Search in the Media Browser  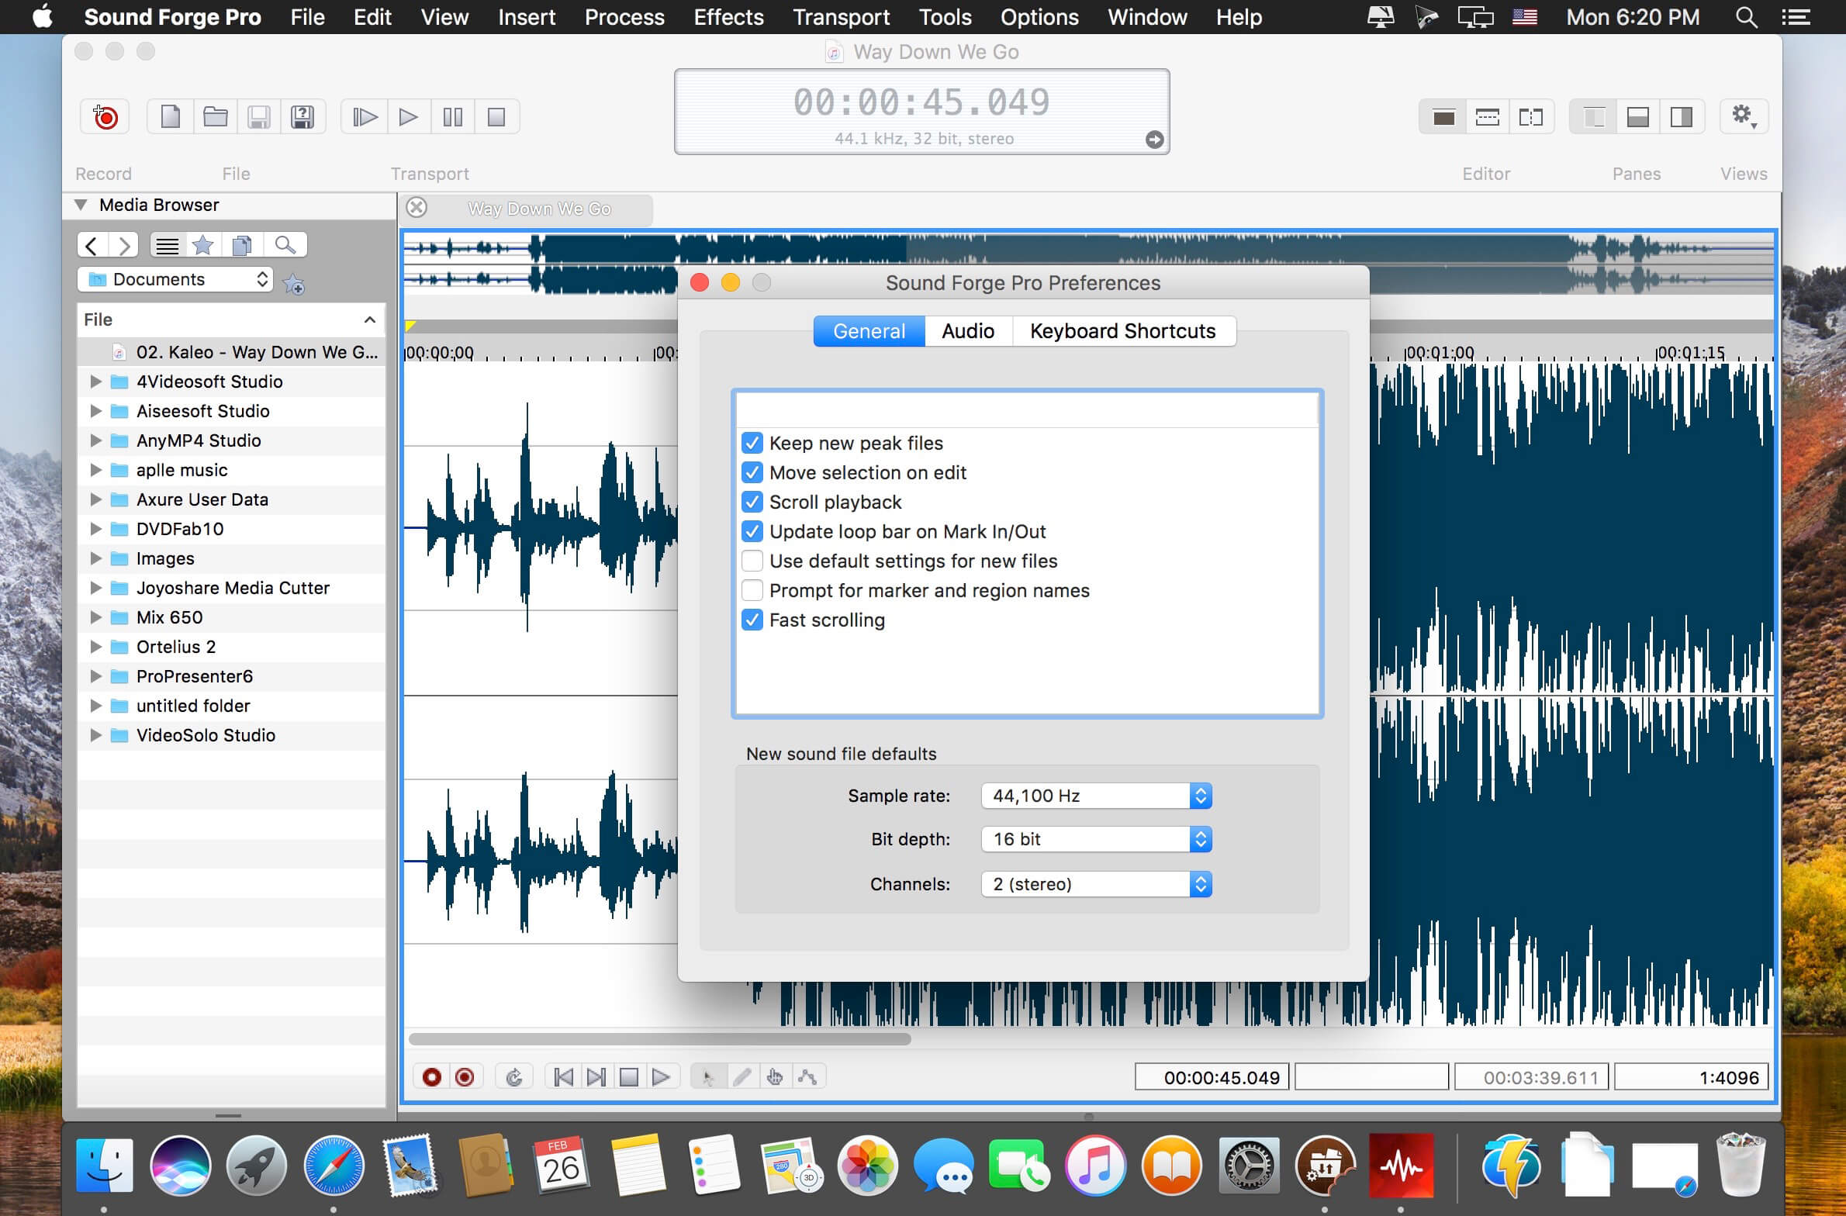tap(285, 245)
